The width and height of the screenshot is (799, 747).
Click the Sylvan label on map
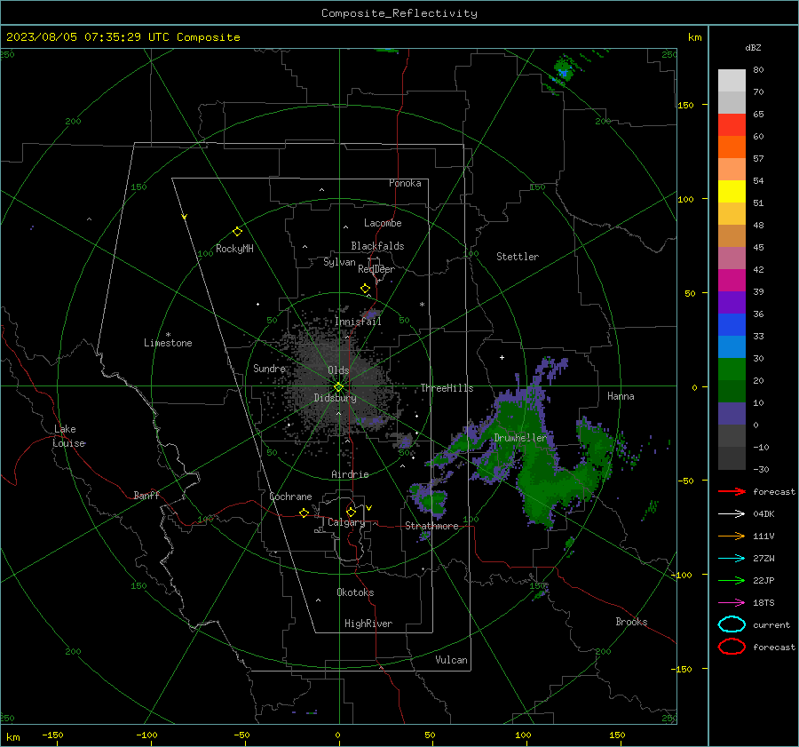pos(339,262)
